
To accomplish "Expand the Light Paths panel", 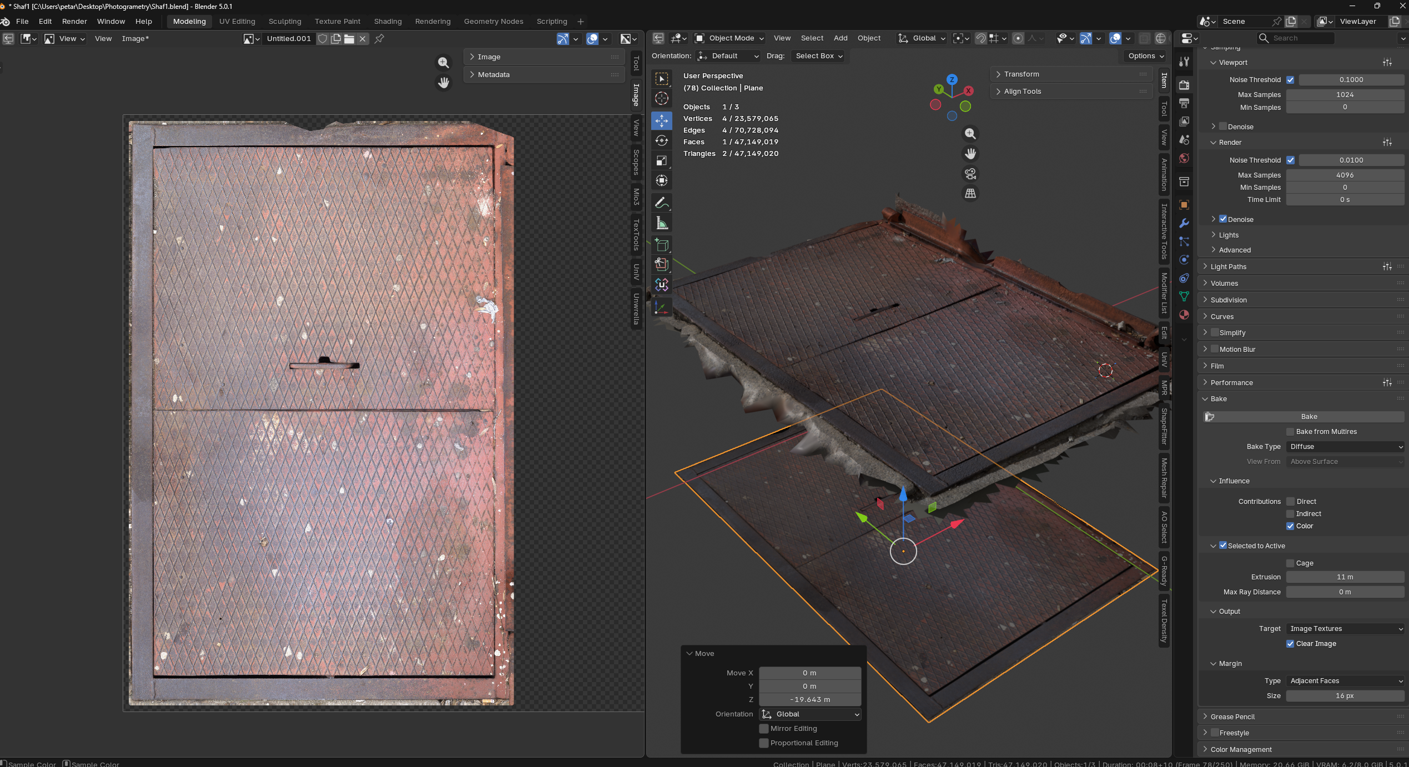I will tap(1229, 266).
